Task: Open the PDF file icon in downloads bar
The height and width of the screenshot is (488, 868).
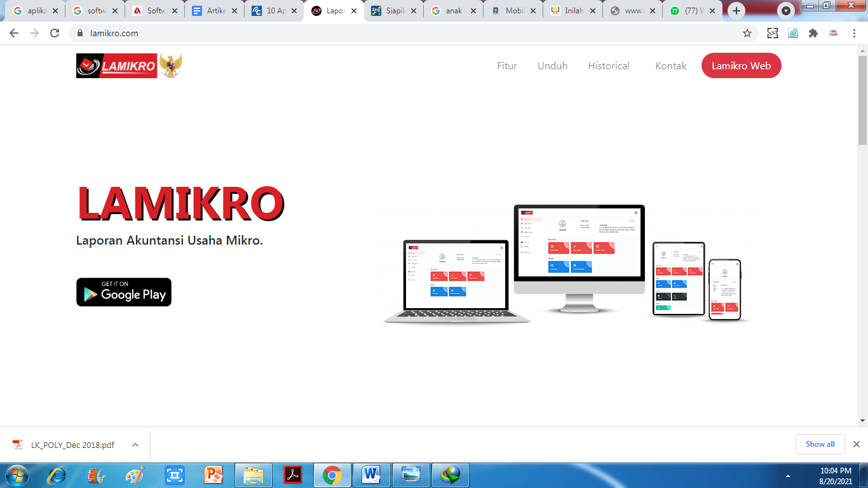Action: [x=18, y=445]
